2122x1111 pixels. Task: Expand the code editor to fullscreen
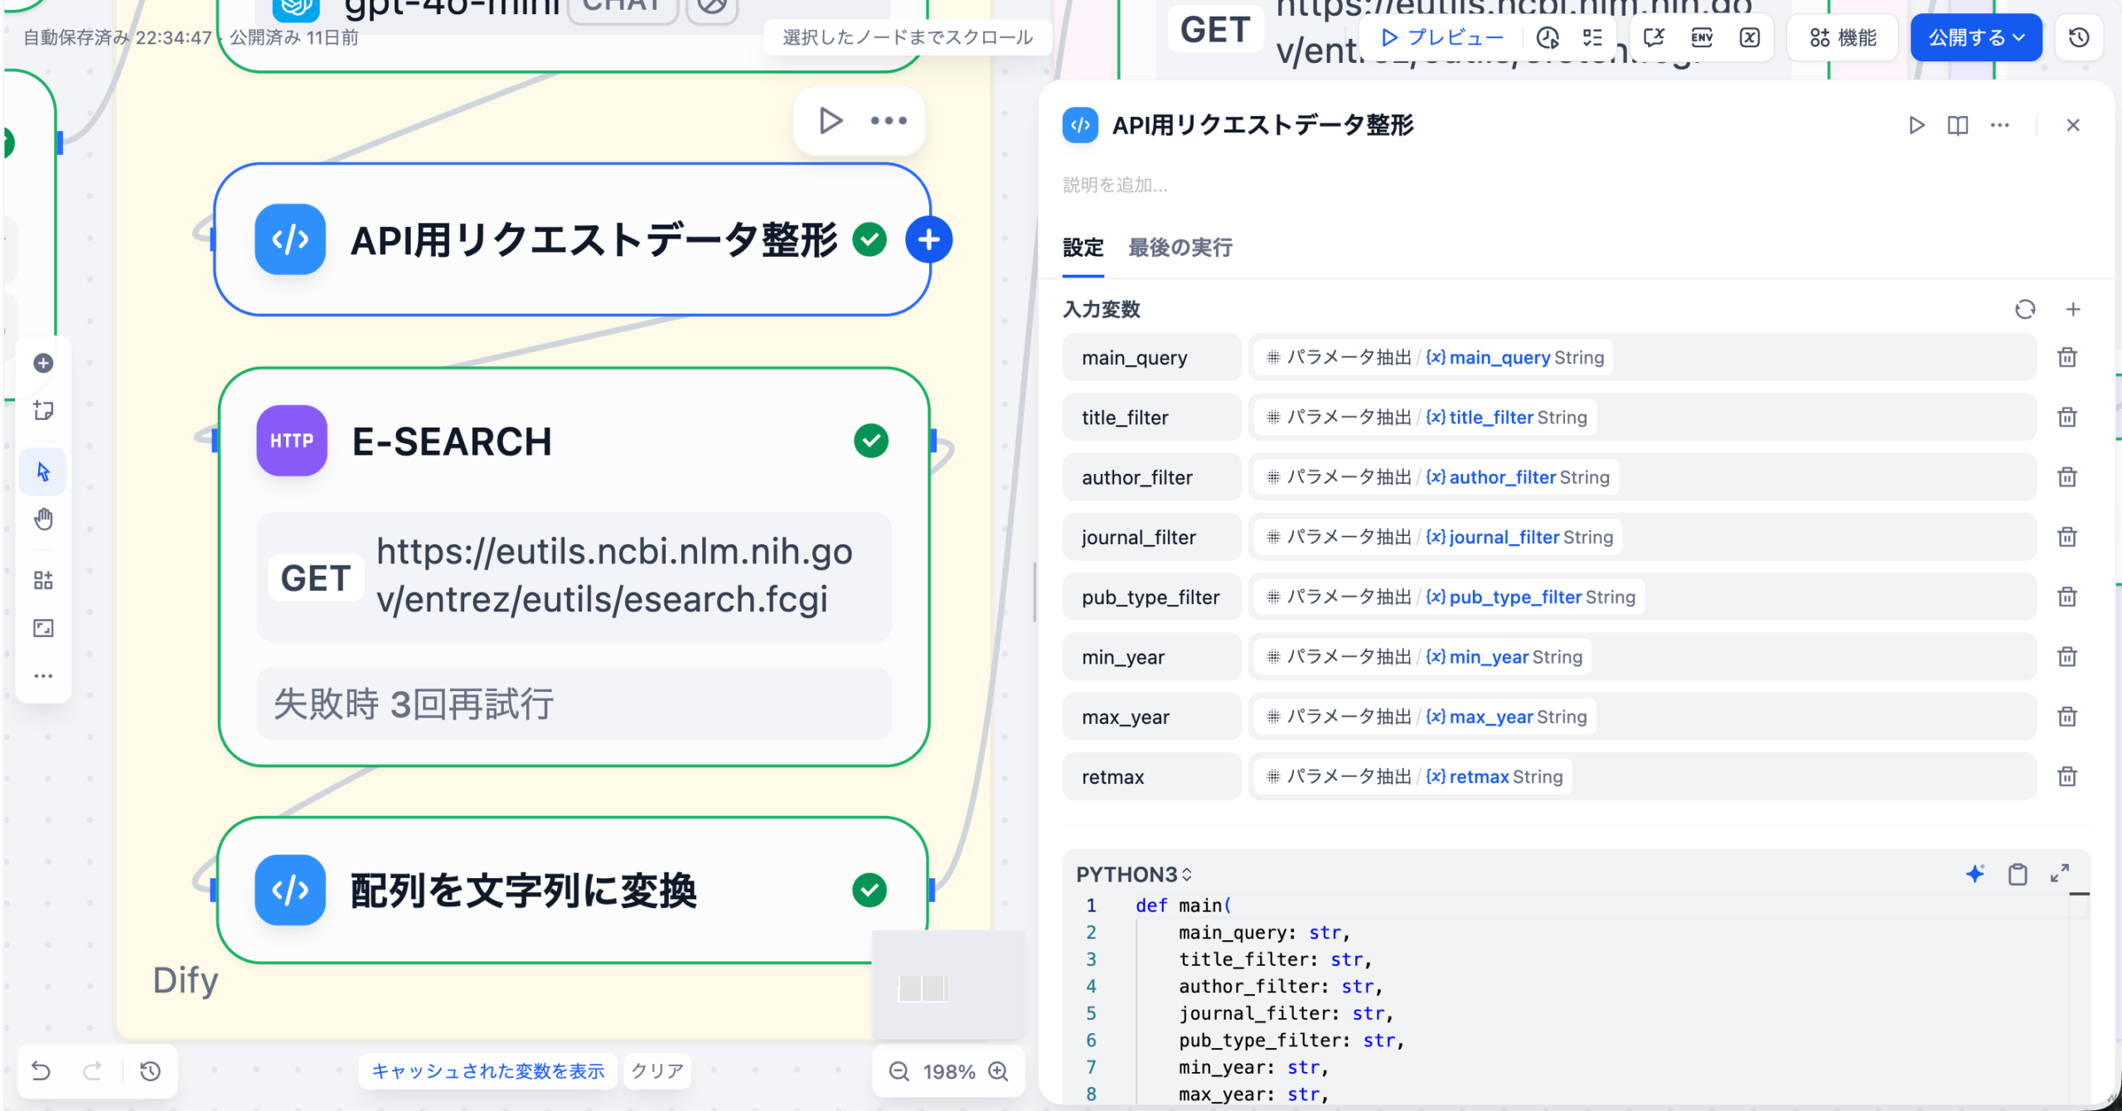pos(2060,873)
